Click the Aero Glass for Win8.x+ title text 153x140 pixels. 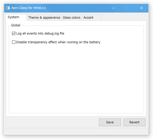[29, 8]
